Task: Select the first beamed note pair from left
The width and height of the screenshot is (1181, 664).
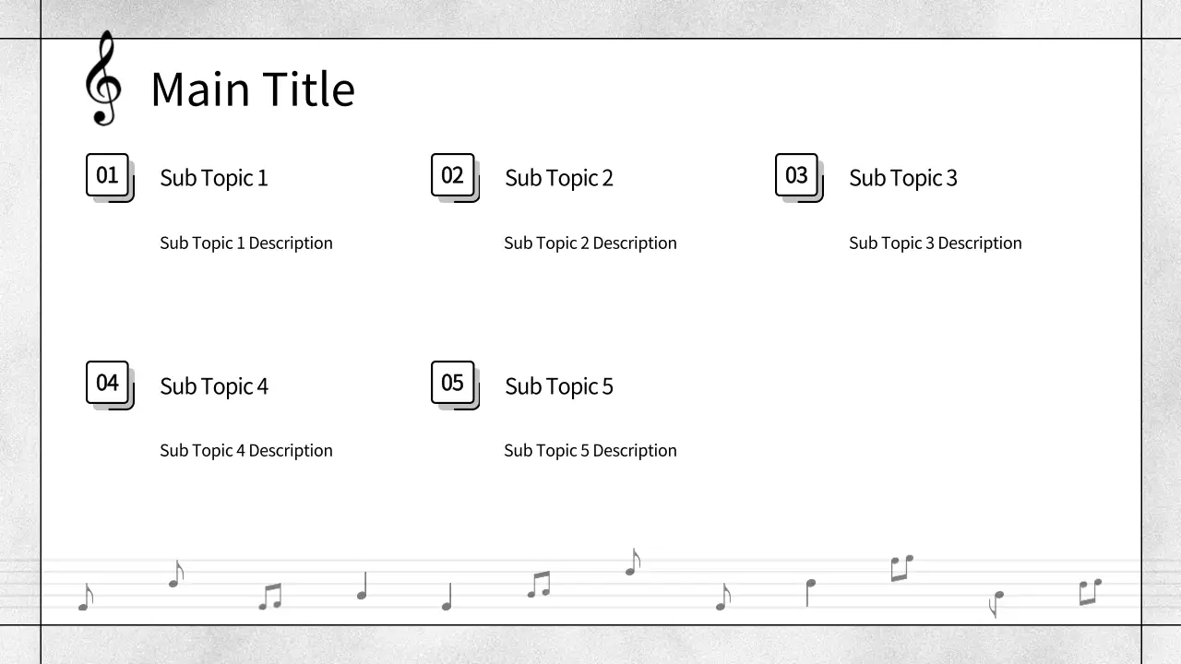Action: click(269, 597)
